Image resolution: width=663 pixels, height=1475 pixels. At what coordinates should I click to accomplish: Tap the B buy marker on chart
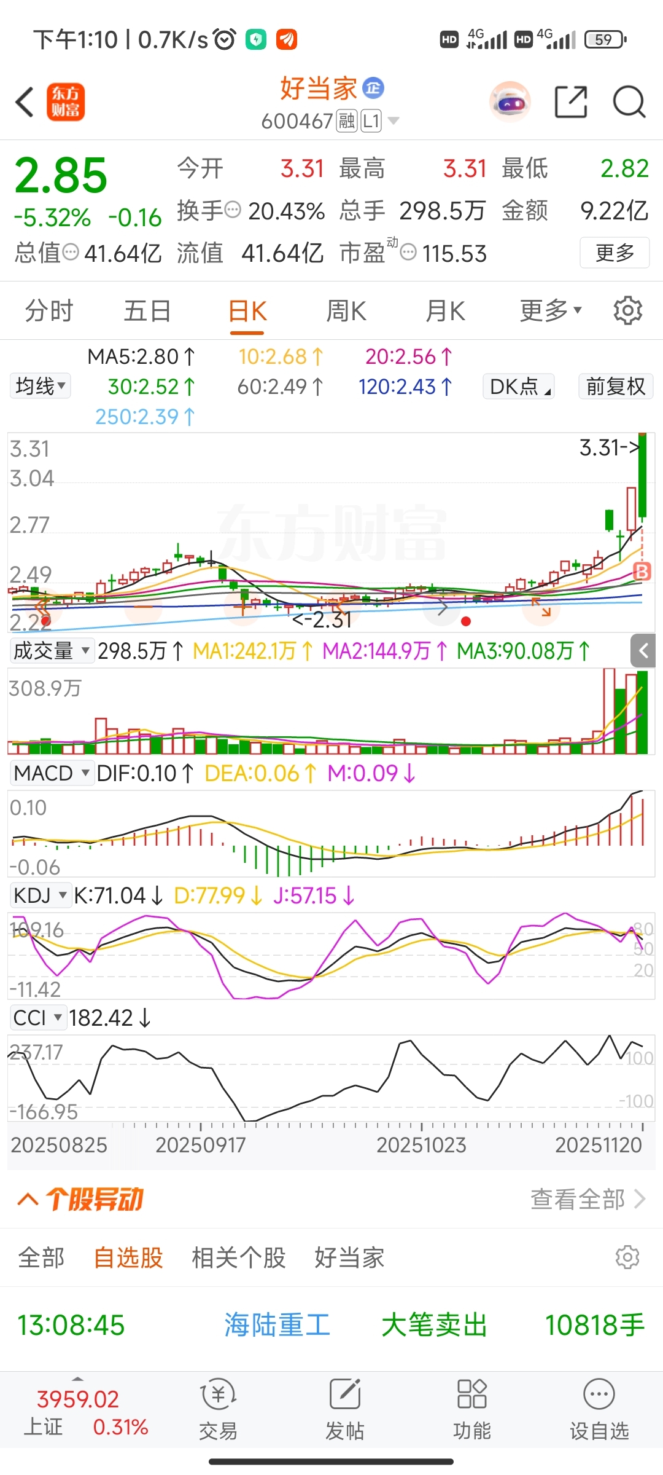click(642, 572)
